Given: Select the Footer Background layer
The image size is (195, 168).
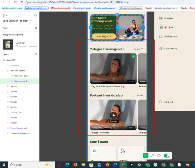Looking at the screenshot, I should [19, 128].
